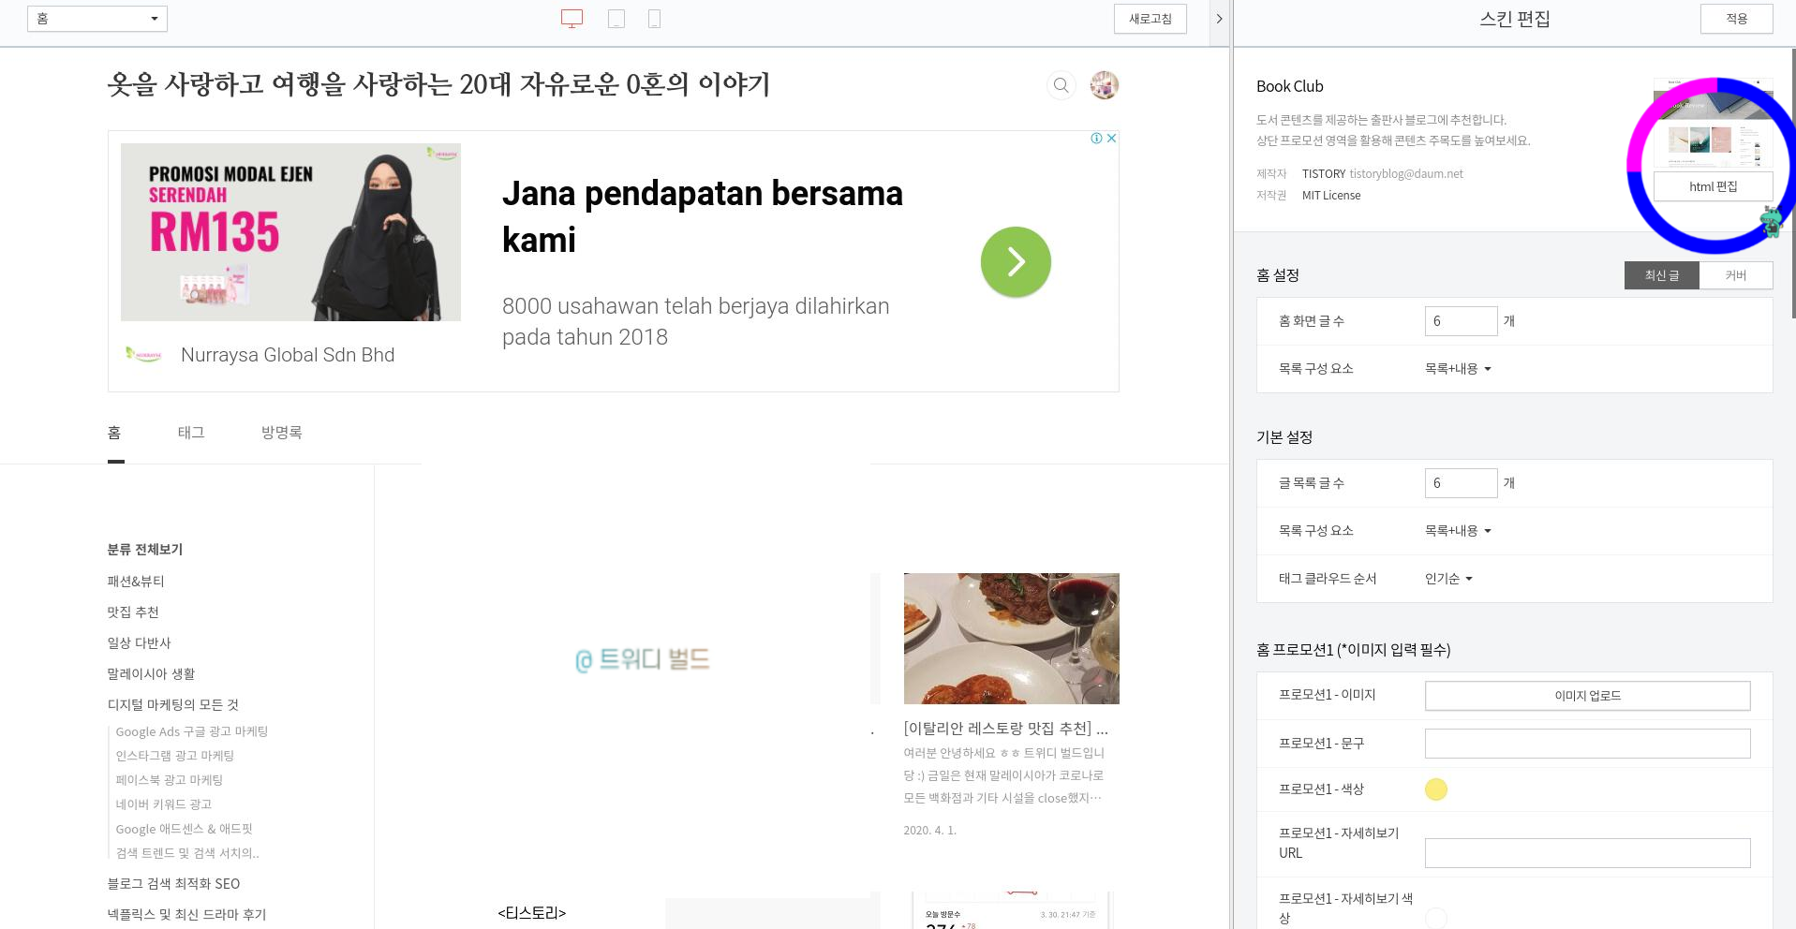Image resolution: width=1796 pixels, height=929 pixels.
Task: Click 이미지 업로드 for promotion 1
Action: tap(1587, 696)
